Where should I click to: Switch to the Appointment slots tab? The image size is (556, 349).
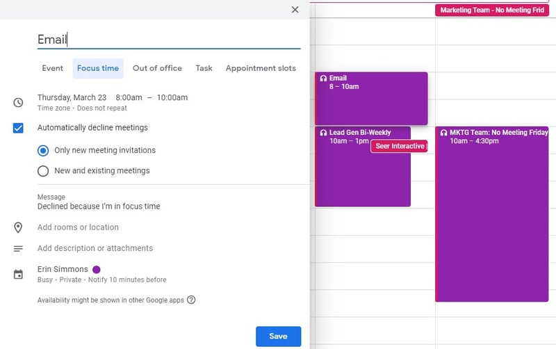(261, 68)
